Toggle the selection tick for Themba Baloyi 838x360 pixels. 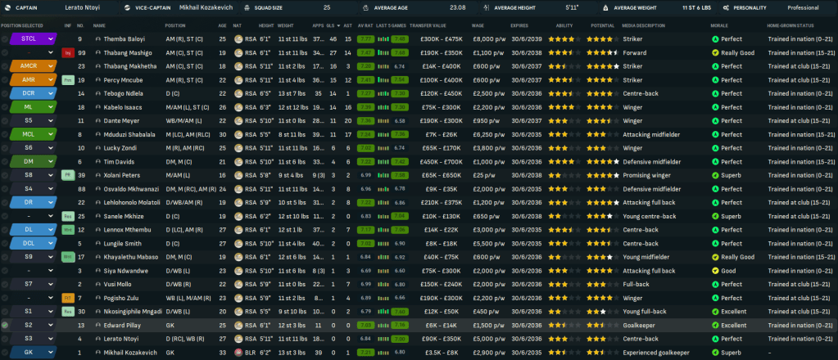6,38
